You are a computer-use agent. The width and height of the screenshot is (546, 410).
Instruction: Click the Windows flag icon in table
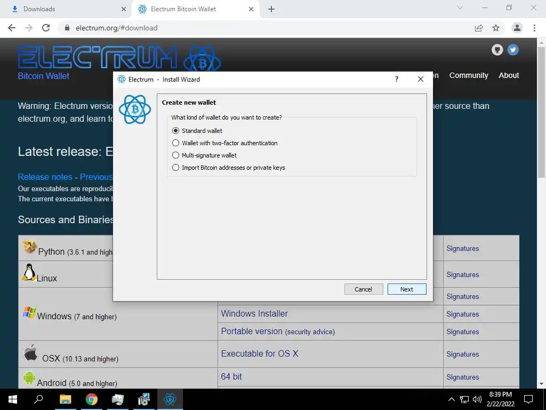click(x=29, y=313)
